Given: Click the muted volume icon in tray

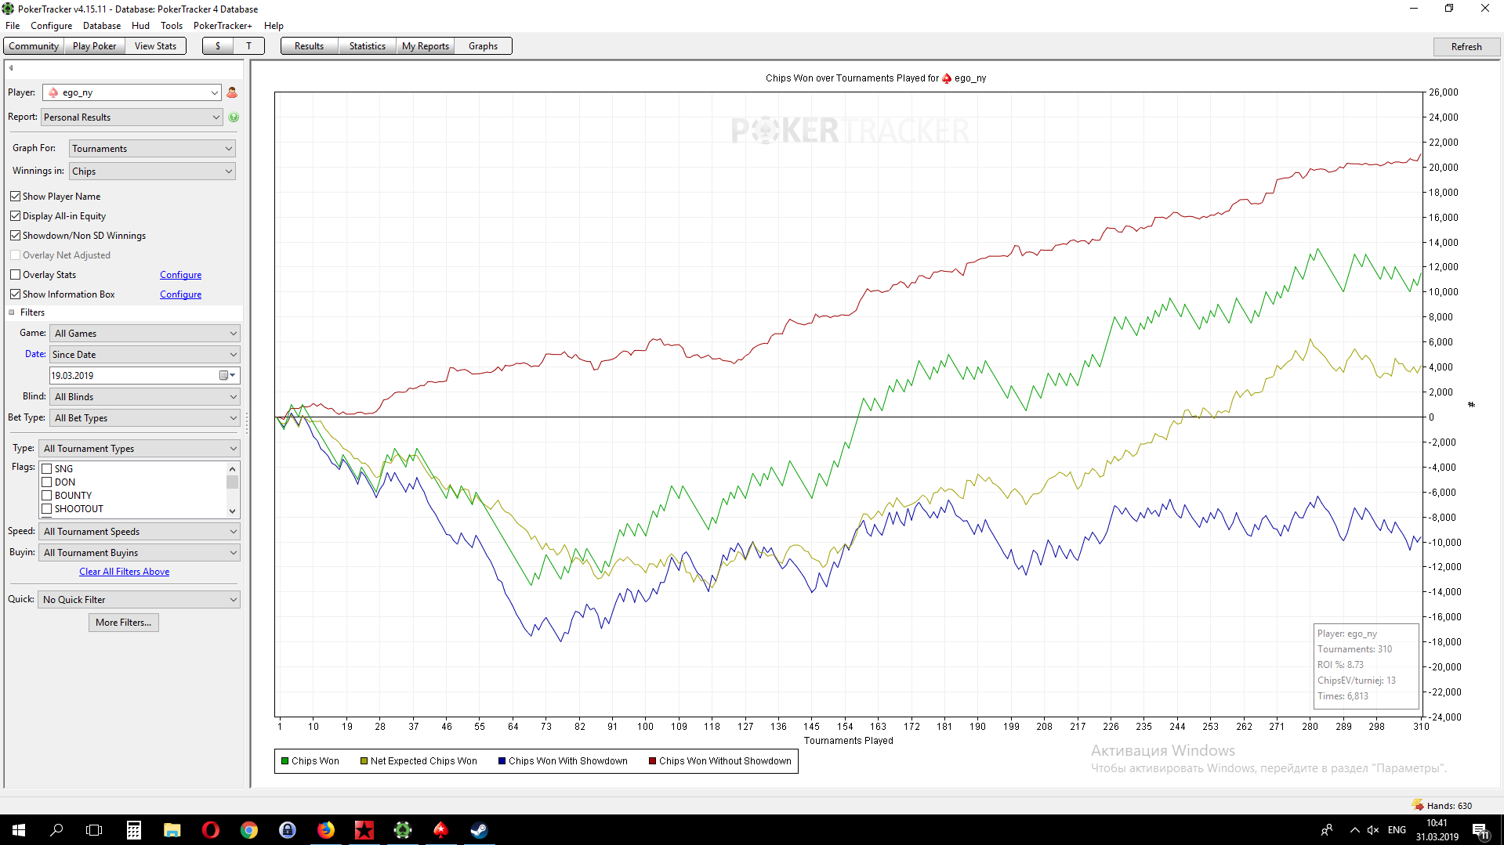Looking at the screenshot, I should pyautogui.click(x=1373, y=830).
